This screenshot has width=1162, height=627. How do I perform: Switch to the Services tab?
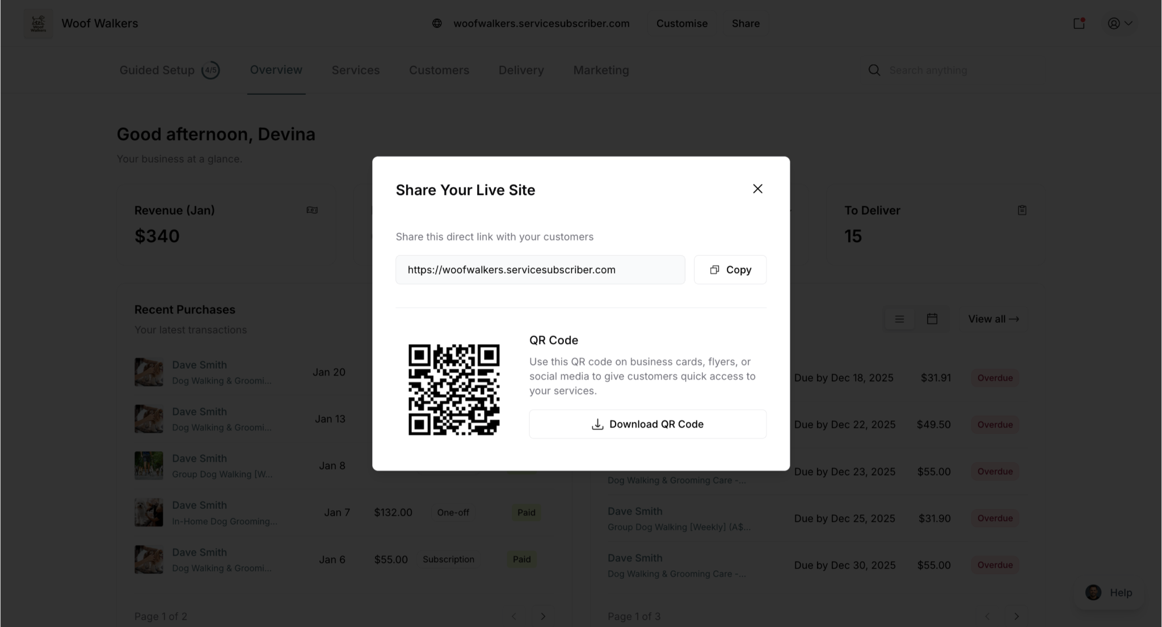(x=356, y=70)
